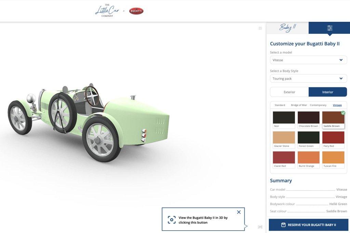Open the Vitesse model dropdown
Screen dimensions: 350x233
pos(309,60)
